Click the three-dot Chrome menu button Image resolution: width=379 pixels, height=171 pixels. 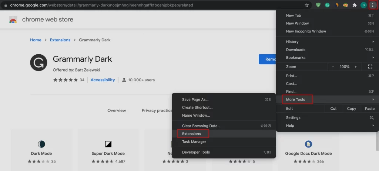point(372,5)
